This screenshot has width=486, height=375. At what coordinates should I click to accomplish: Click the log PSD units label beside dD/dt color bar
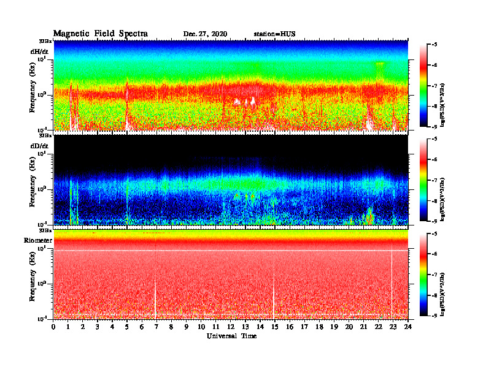point(442,199)
